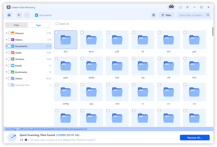Open the Filter options
Screen dimensions: 217x147
pyautogui.click(x=167, y=15)
